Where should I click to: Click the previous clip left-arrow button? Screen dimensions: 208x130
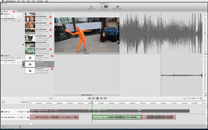pyautogui.click(x=50, y=98)
